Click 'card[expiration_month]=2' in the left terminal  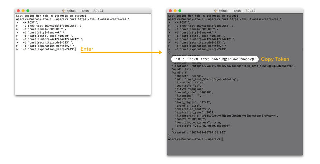(49, 46)
